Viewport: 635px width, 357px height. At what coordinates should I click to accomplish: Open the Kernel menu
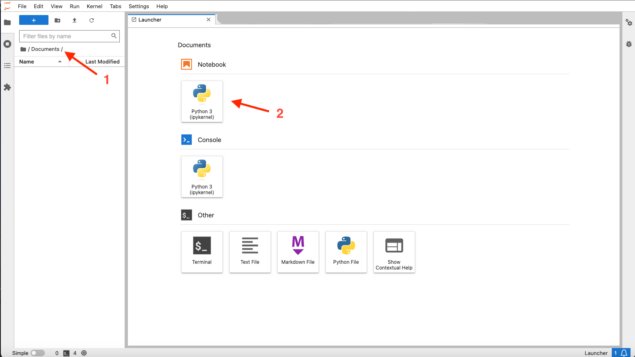(x=94, y=6)
